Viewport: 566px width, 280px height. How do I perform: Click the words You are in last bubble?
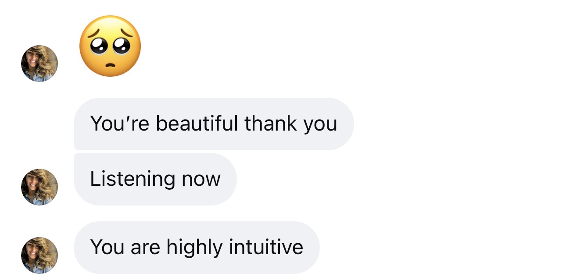[x=125, y=248]
